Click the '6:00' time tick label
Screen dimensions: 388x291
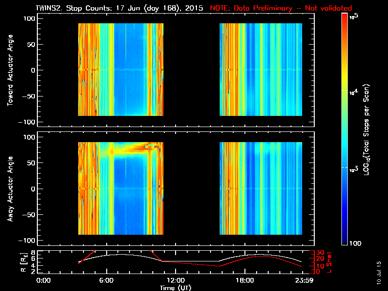pyautogui.click(x=106, y=280)
